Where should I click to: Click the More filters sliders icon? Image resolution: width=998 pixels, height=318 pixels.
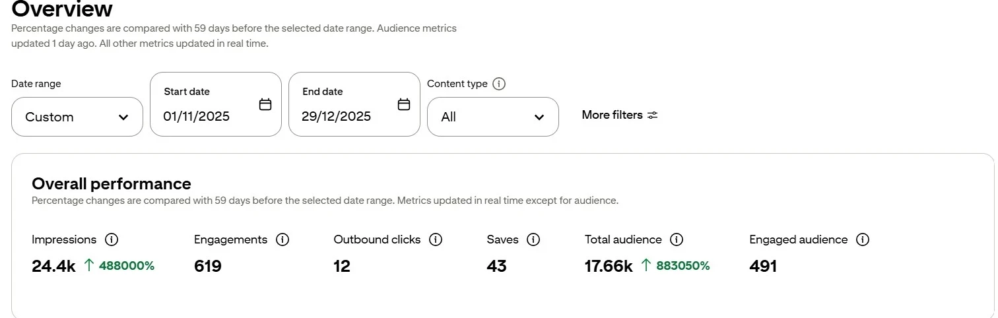pyautogui.click(x=653, y=115)
